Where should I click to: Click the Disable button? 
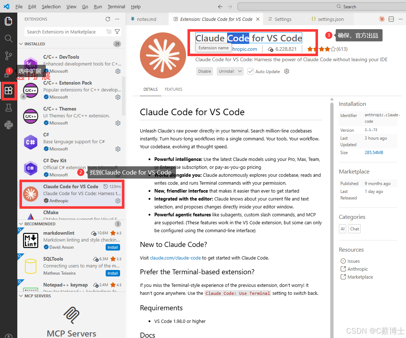coord(204,71)
